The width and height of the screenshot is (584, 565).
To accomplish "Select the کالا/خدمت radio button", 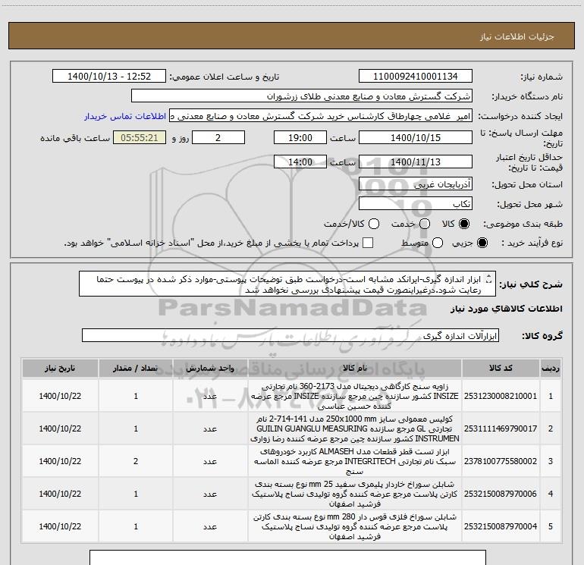I will pos(374,224).
